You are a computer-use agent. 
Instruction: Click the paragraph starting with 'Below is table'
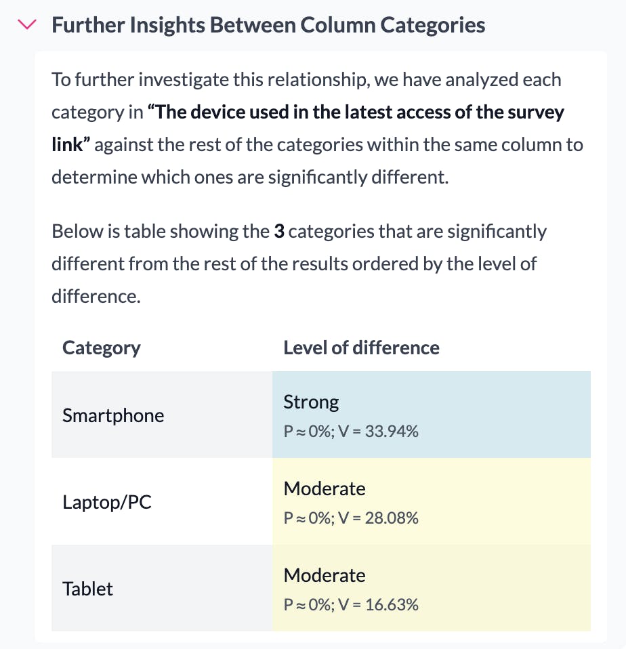(x=298, y=264)
